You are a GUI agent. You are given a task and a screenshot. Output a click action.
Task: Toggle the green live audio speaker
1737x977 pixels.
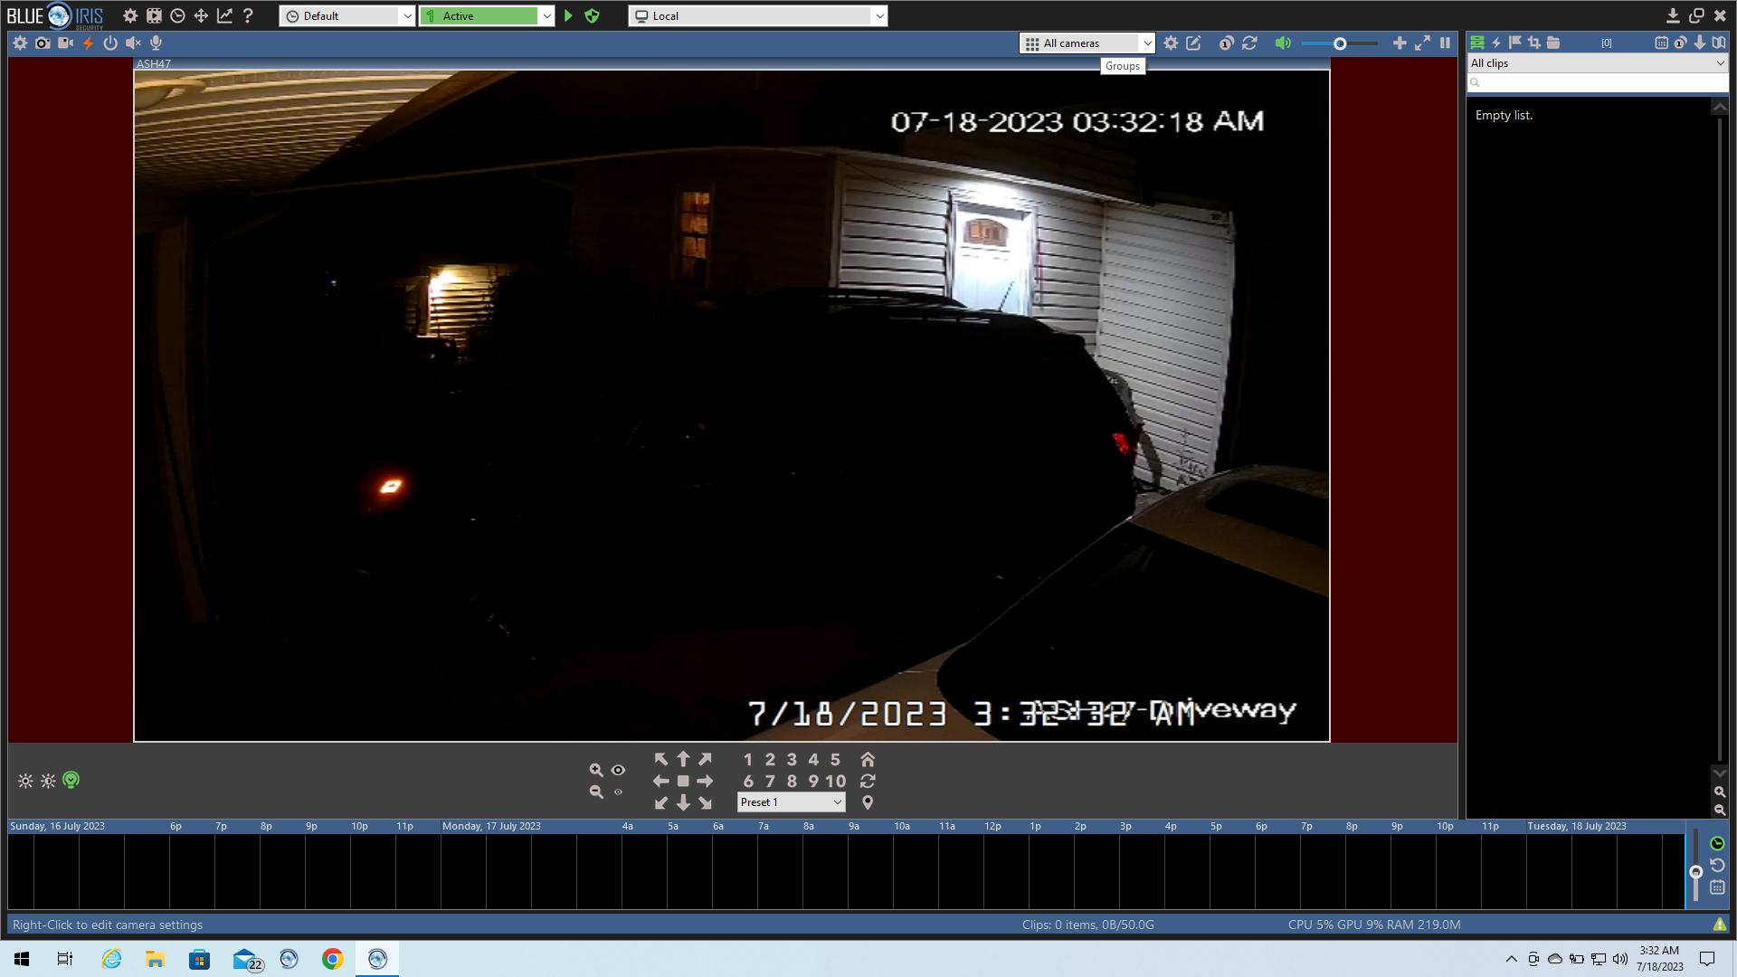[x=1283, y=43]
